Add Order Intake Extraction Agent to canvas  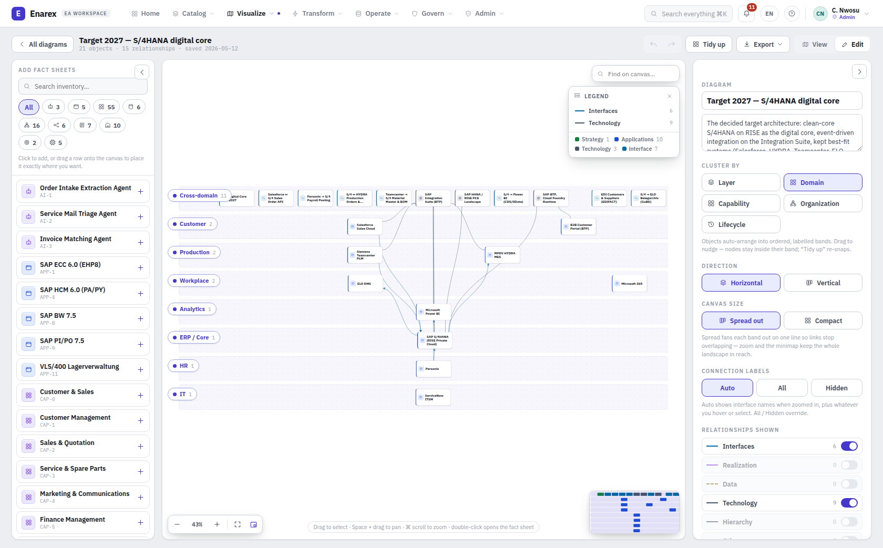[x=140, y=191]
